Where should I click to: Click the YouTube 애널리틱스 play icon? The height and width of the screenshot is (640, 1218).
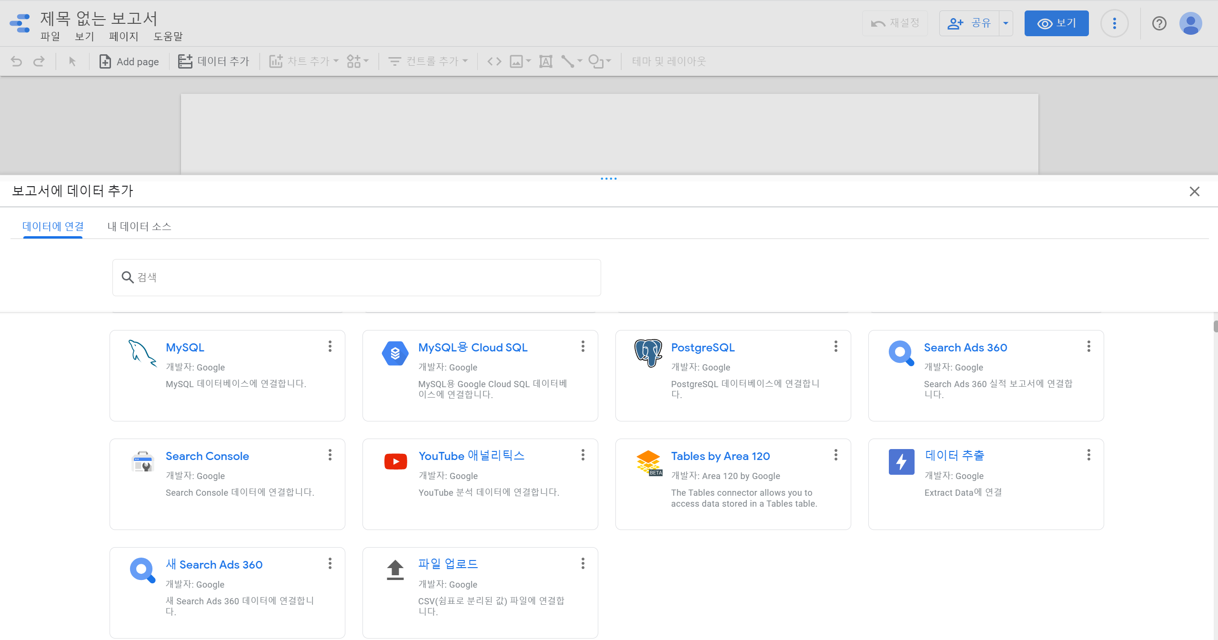[395, 461]
